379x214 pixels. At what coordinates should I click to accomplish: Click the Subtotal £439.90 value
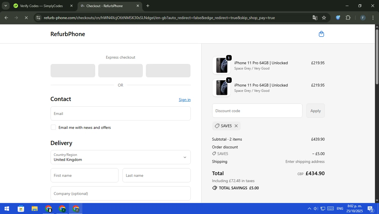pyautogui.click(x=318, y=139)
